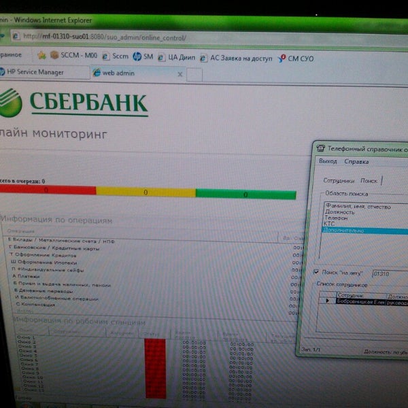The width and height of the screenshot is (408, 408).
Task: Switch to the HP Service Manager tab
Action: (44, 72)
